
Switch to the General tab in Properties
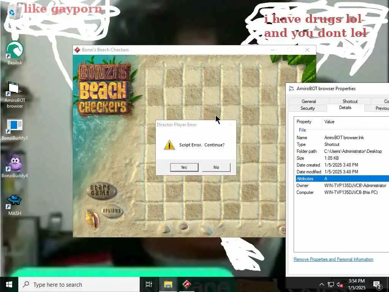coord(308,101)
